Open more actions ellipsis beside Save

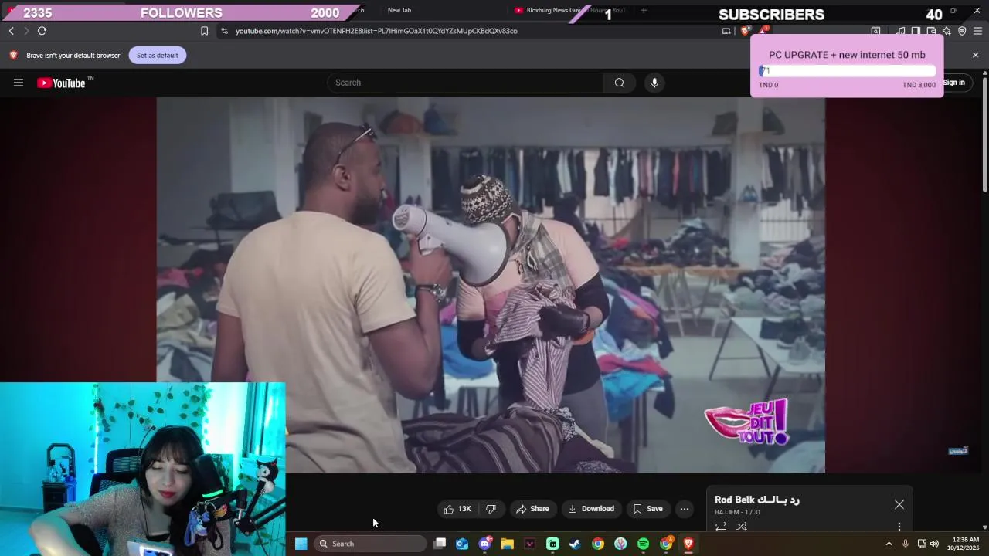(684, 509)
